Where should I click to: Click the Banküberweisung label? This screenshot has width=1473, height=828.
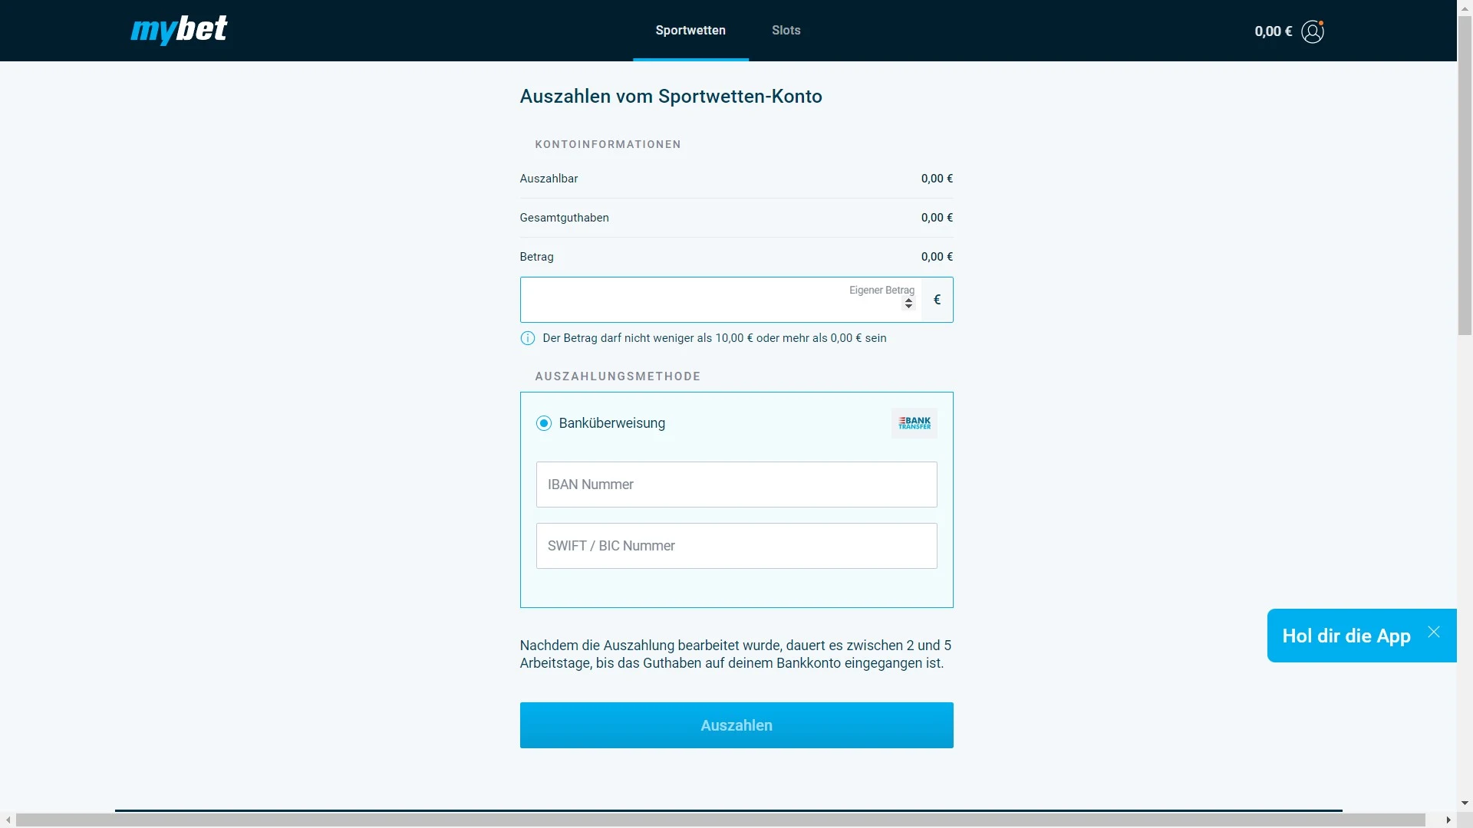coord(612,423)
